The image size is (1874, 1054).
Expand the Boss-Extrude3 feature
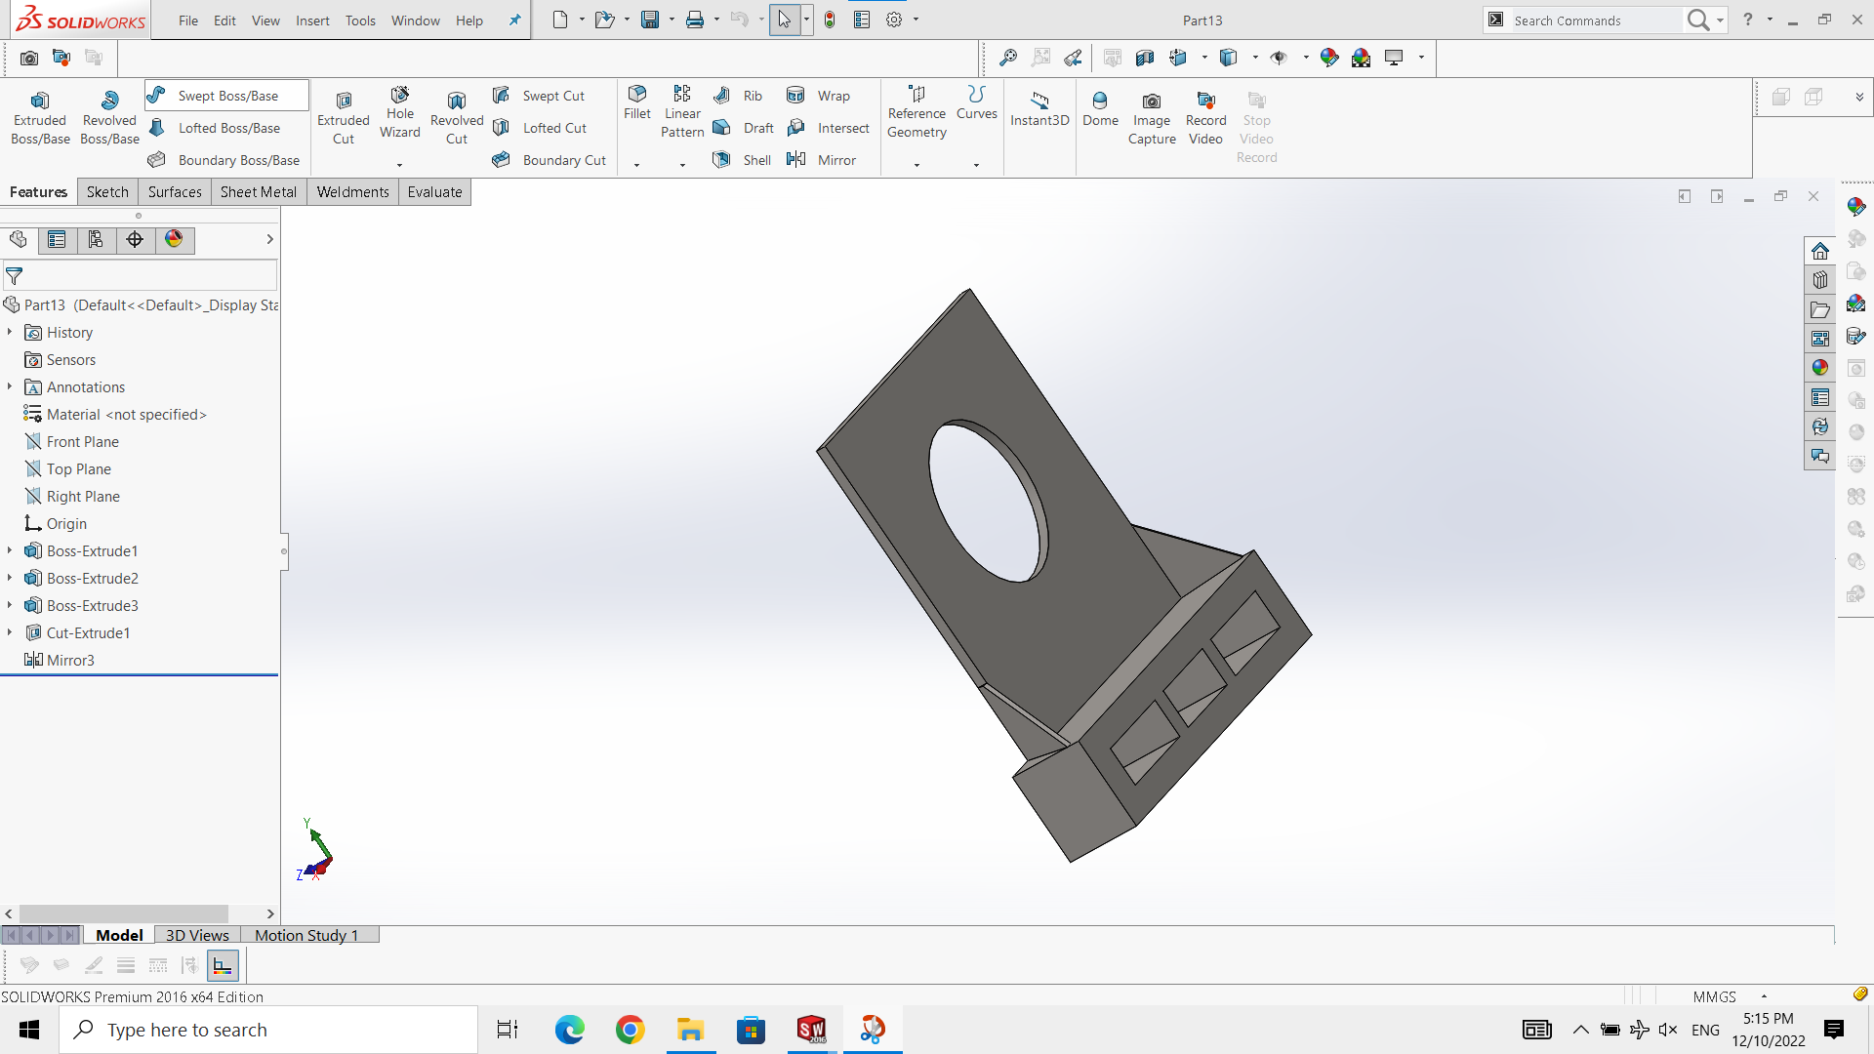10,606
